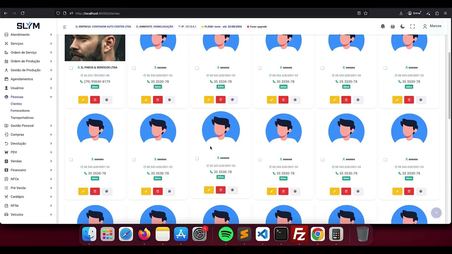
Task: Enter fullscreen using the expand icon
Action: coord(412,26)
